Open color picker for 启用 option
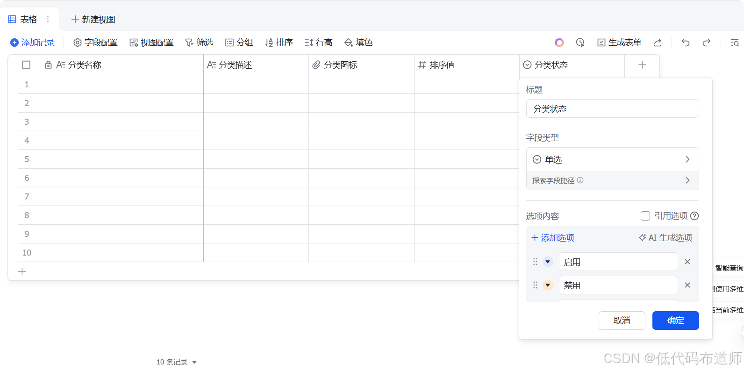Screen dimensions: 744x371 (x=548, y=262)
